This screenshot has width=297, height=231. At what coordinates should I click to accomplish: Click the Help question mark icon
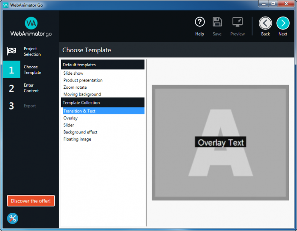pos(199,23)
